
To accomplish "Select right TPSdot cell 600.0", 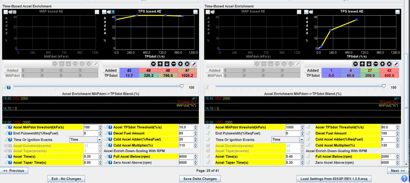I will click(x=389, y=75).
